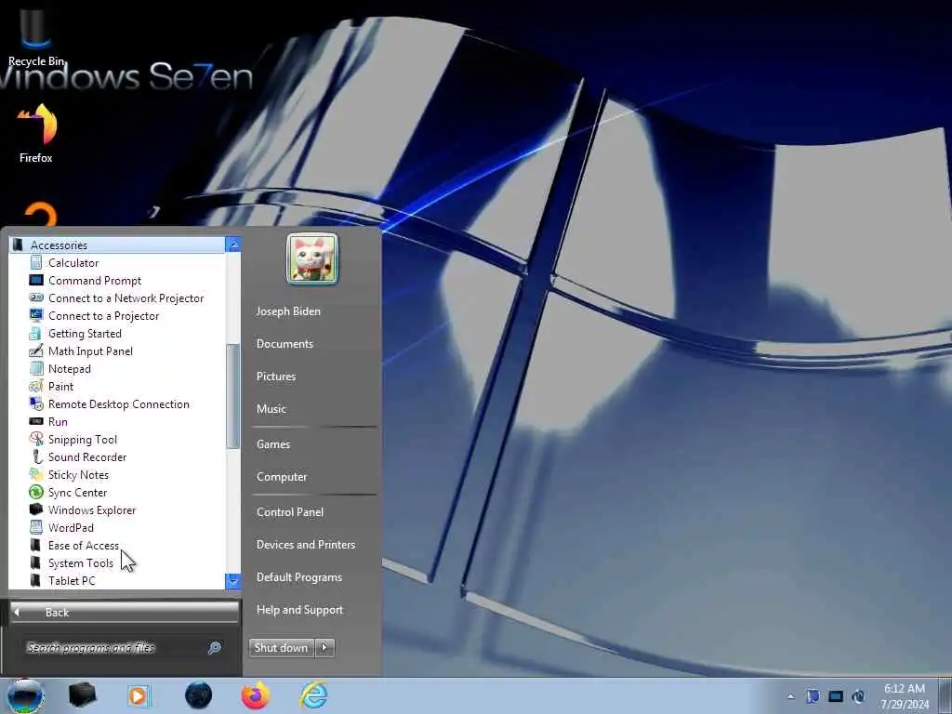
Task: Click Back to return to main menu
Action: (x=125, y=613)
